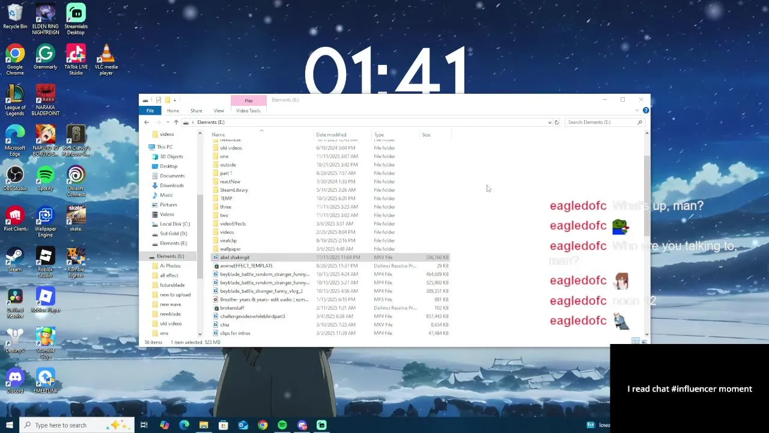This screenshot has width=769, height=433.
Task: Click the file list vertical scrollbar
Action: coord(646,195)
